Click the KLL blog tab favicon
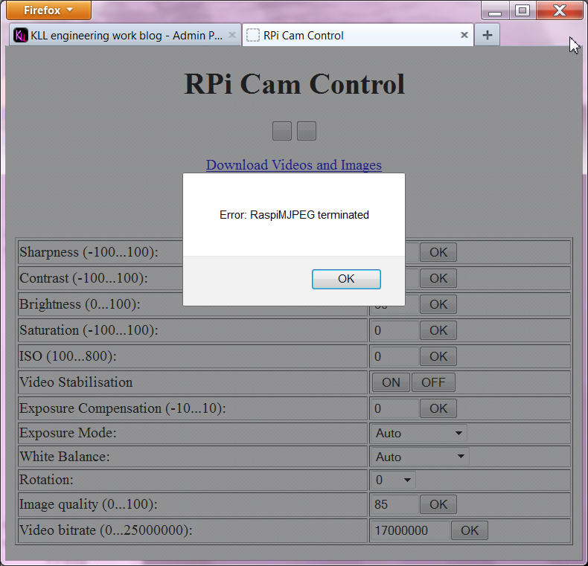The width and height of the screenshot is (588, 566). pyautogui.click(x=21, y=36)
